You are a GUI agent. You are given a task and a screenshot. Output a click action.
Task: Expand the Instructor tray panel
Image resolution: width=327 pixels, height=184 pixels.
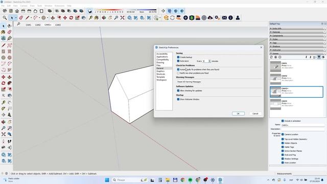click(x=297, y=50)
